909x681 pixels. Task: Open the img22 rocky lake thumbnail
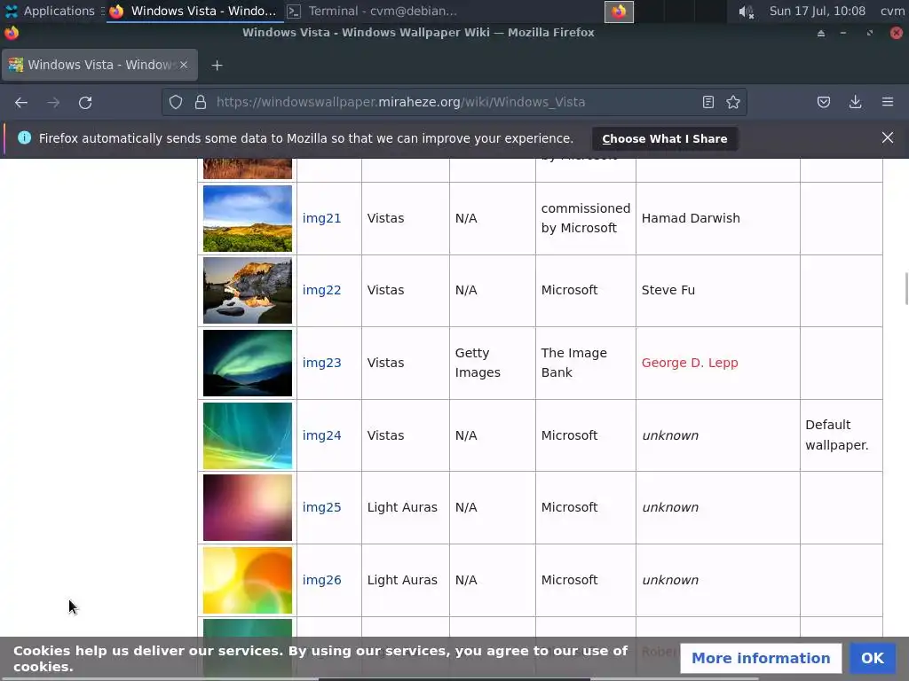click(x=248, y=290)
